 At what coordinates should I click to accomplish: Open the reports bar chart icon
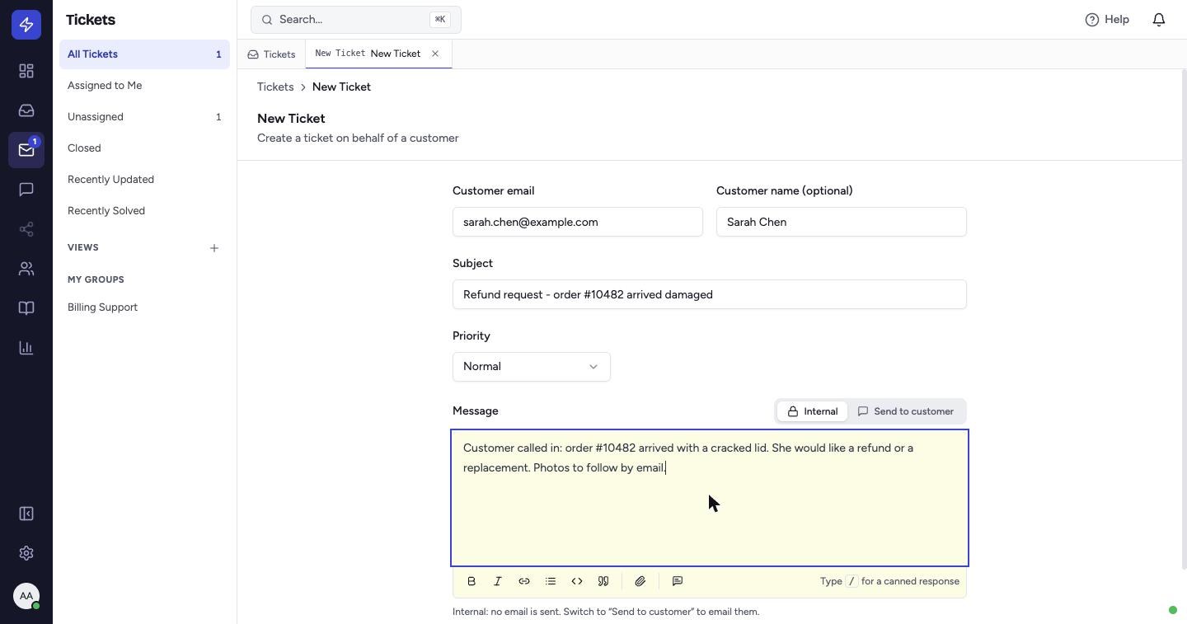pyautogui.click(x=26, y=348)
